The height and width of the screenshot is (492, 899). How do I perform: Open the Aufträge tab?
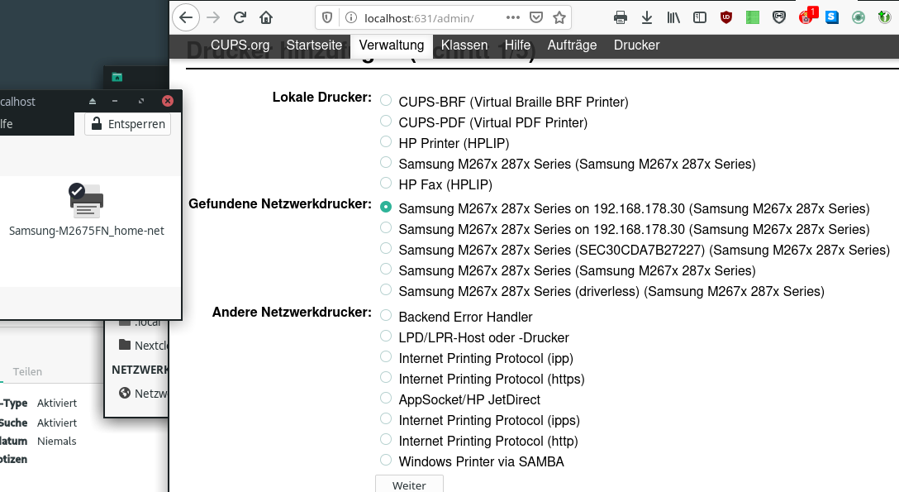pos(572,45)
